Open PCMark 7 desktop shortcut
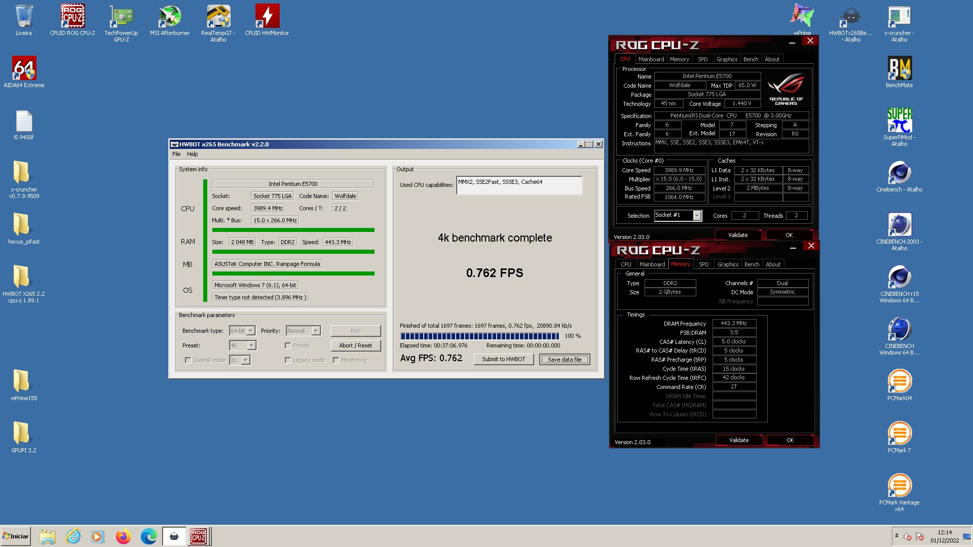The height and width of the screenshot is (547, 973). [x=900, y=438]
